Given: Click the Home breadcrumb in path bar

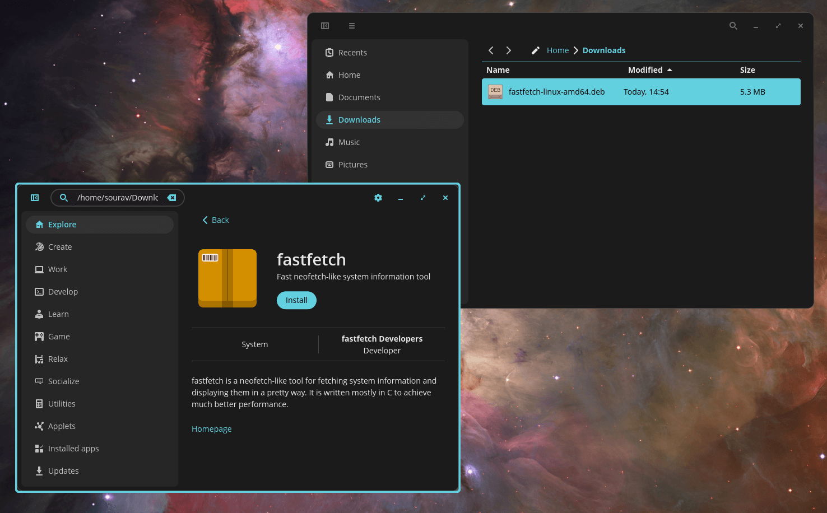Looking at the screenshot, I should point(557,50).
